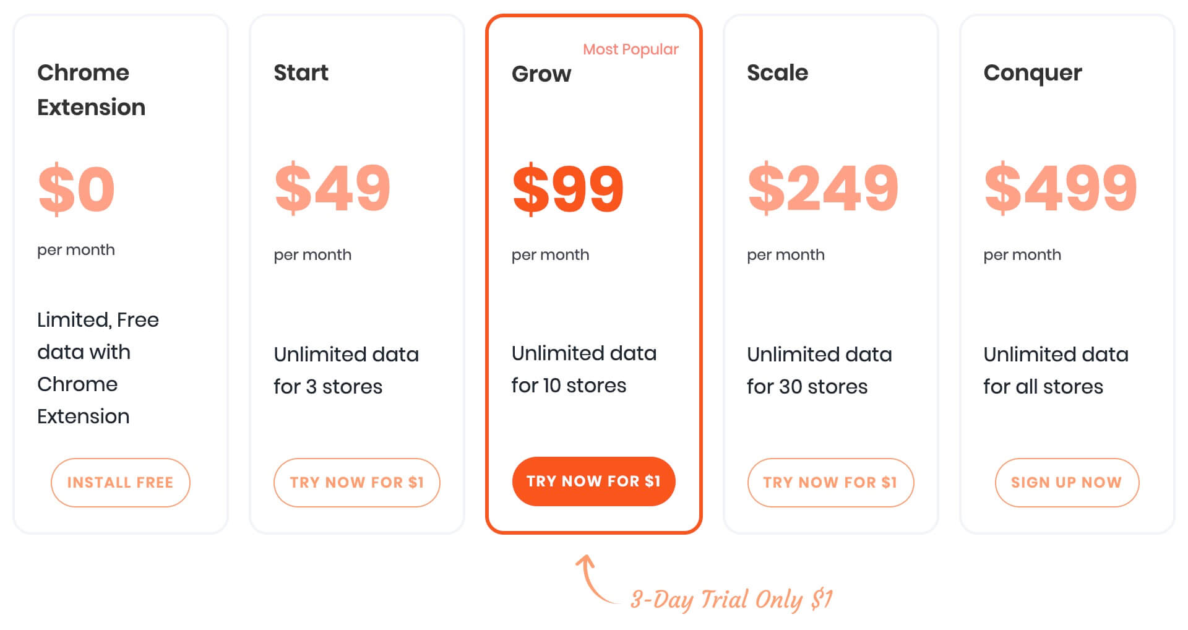Click the $49 price
The image size is (1188, 630).
[332, 188]
